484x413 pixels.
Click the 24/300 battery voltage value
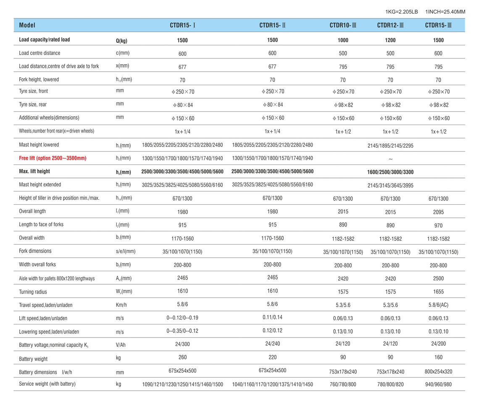coord(182,344)
